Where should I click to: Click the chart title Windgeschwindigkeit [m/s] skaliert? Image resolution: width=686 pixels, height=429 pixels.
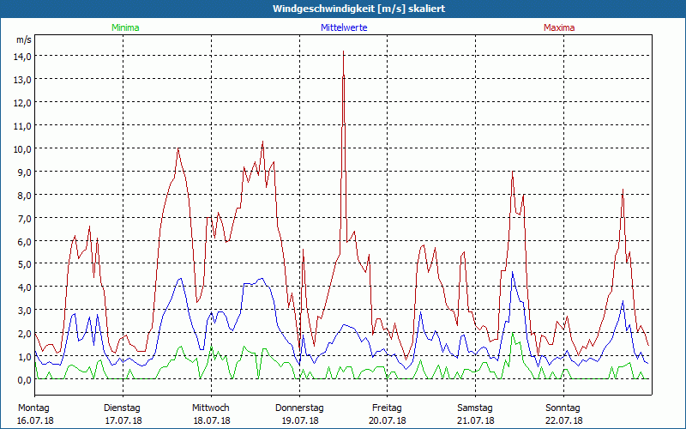point(358,9)
